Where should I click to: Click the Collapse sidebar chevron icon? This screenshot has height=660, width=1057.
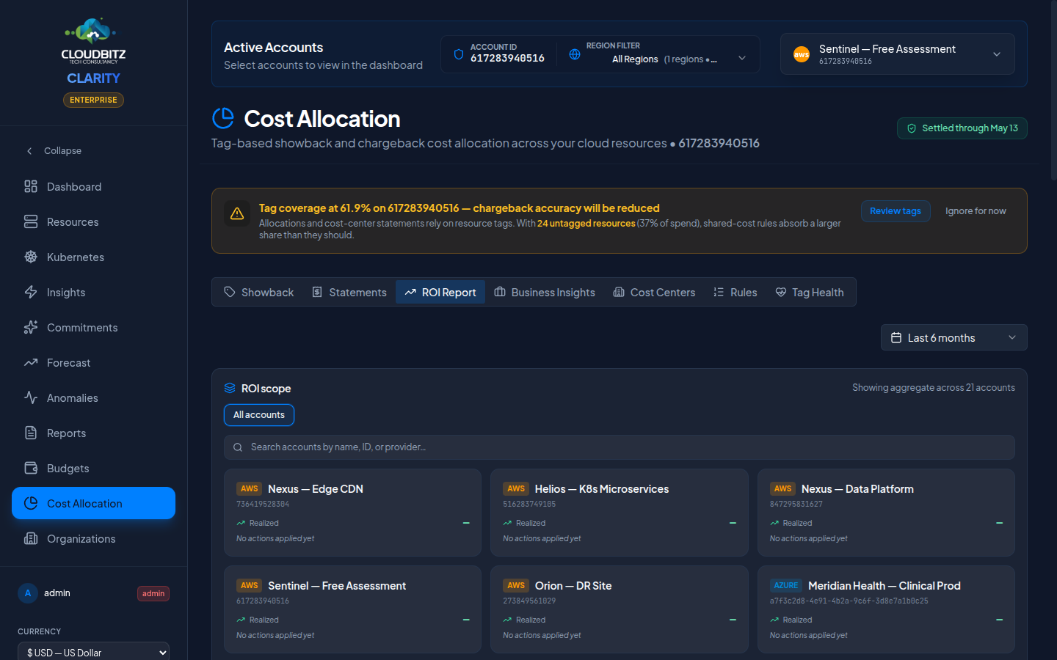pyautogui.click(x=29, y=151)
